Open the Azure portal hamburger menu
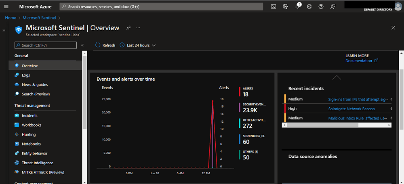 6,6
